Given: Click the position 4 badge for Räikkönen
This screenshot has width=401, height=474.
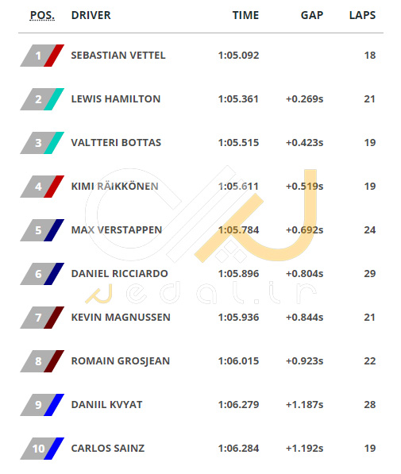Looking at the screenshot, I should click(42, 187).
